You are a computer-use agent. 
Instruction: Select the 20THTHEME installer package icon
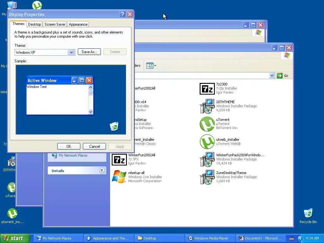coord(207,106)
